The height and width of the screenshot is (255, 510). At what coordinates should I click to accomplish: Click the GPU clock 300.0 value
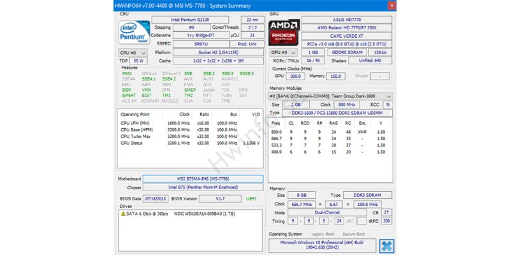(x=295, y=76)
